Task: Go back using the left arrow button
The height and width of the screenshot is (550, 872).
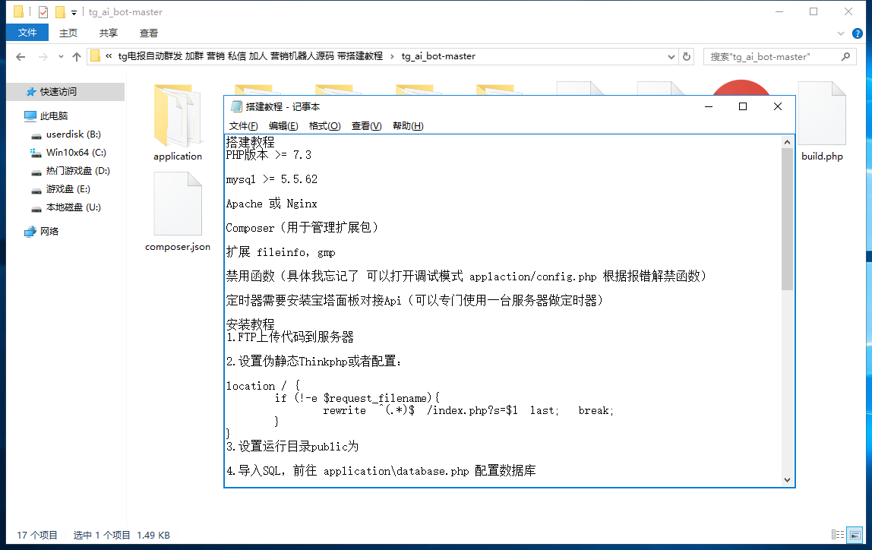Action: [x=21, y=57]
